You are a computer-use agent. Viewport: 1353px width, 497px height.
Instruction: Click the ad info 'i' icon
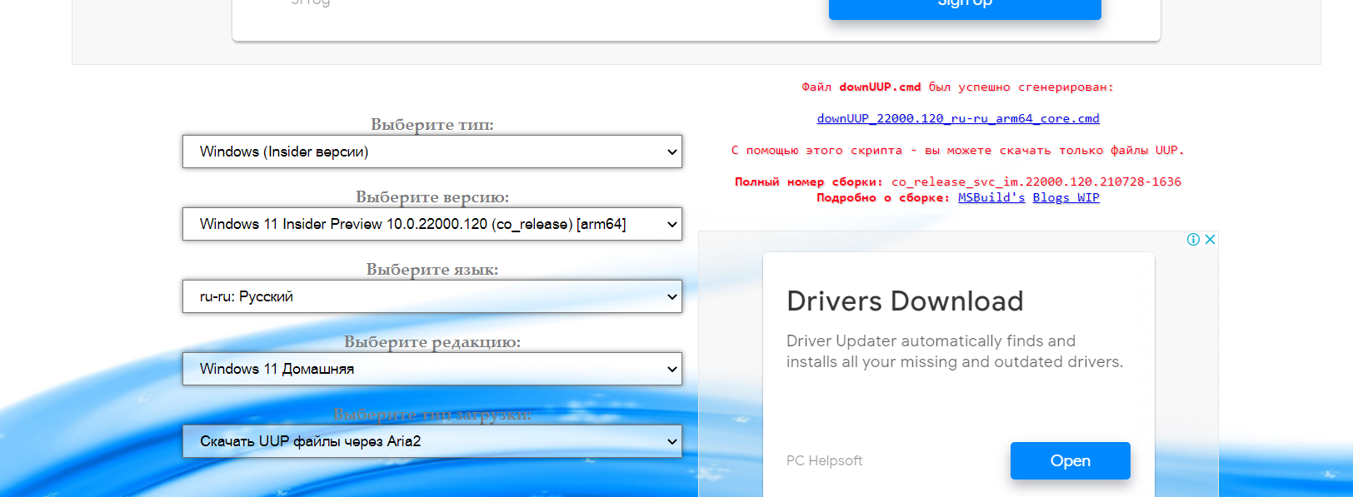click(1193, 239)
